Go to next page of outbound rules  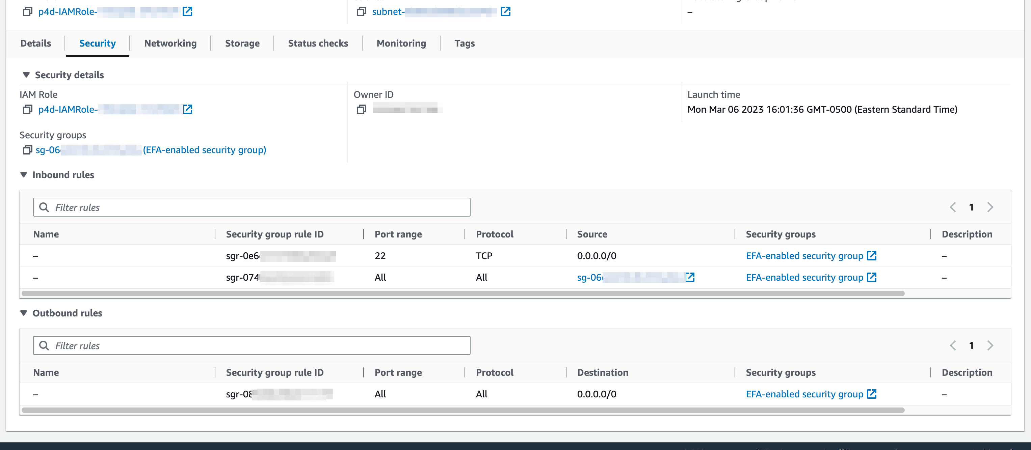click(x=990, y=346)
